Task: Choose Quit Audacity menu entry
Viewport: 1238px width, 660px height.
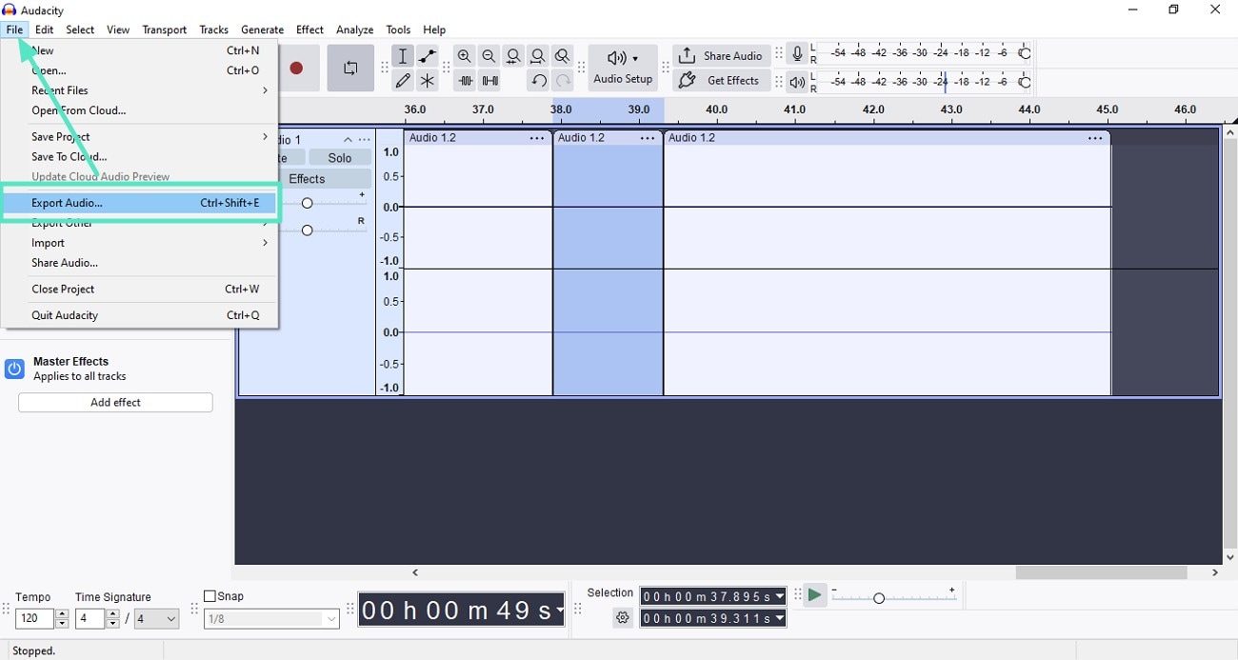Action: pos(139,315)
